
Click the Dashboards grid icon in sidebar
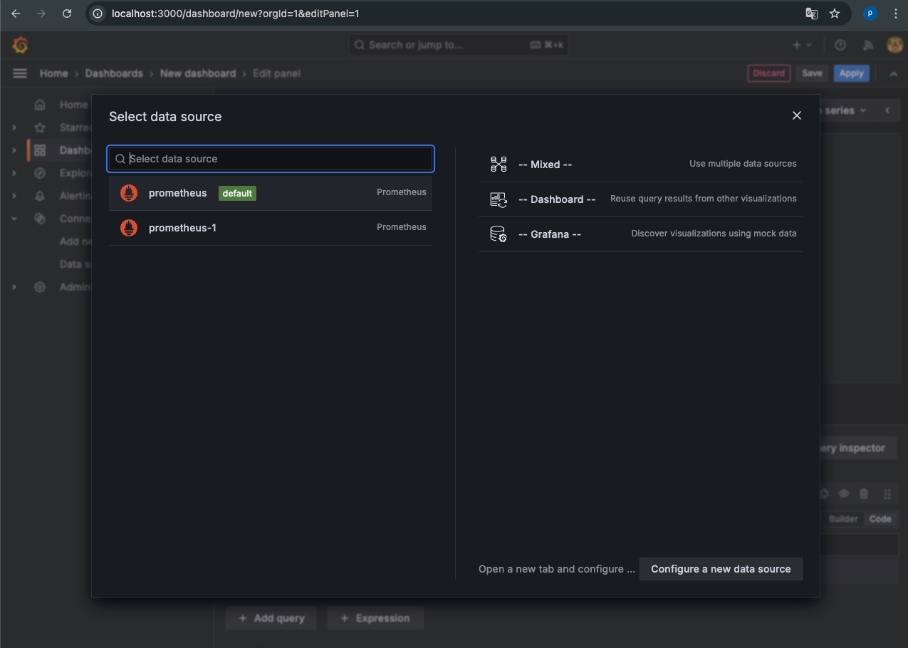click(40, 150)
